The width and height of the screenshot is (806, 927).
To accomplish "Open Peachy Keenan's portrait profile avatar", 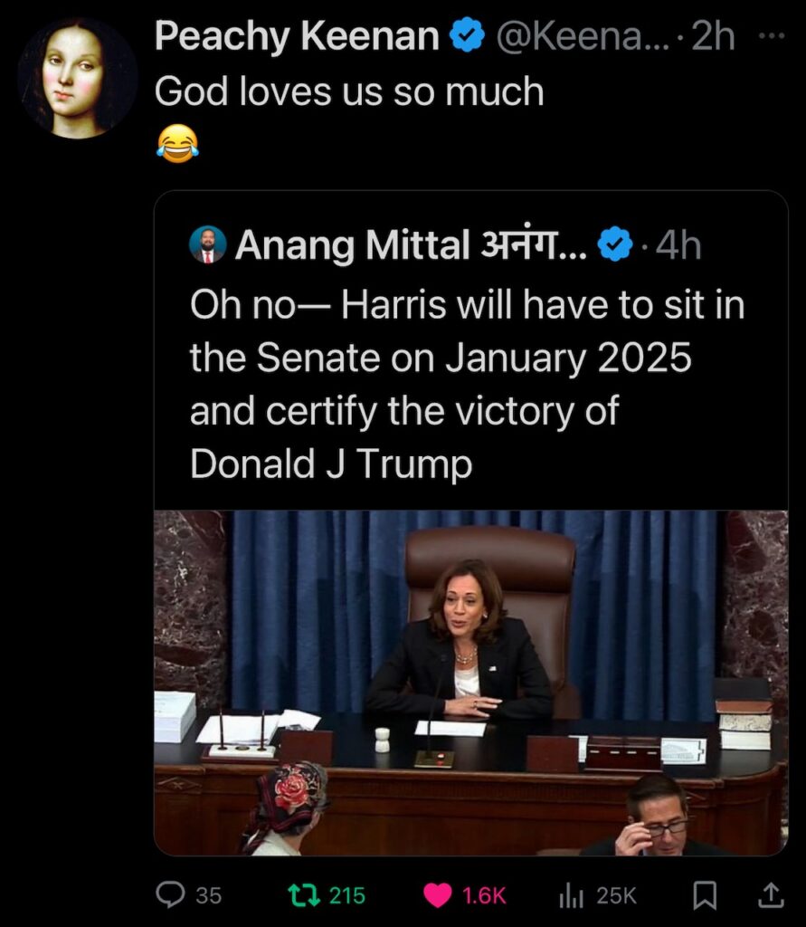I will click(x=77, y=78).
